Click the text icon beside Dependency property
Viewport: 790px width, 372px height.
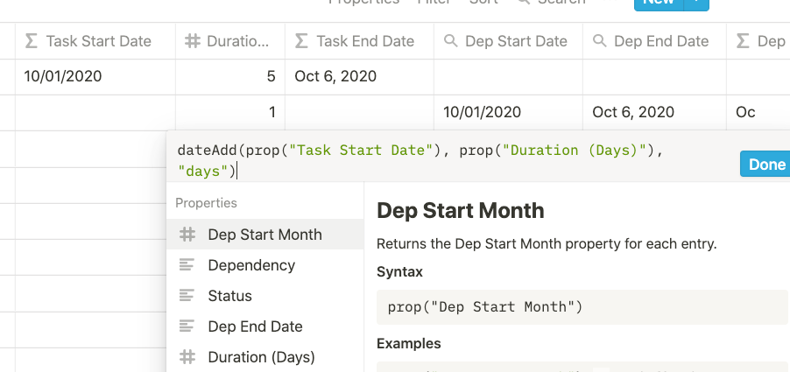tap(187, 265)
